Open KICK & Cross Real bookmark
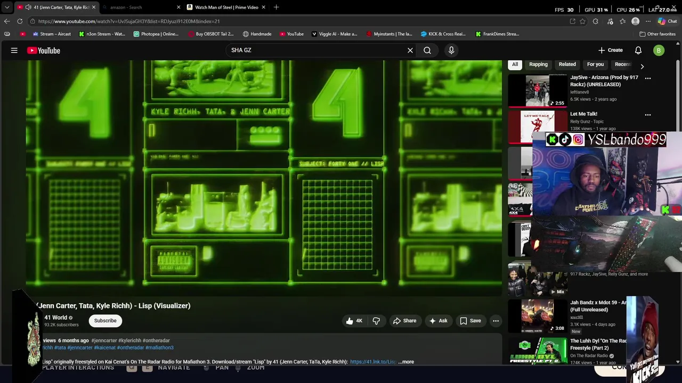This screenshot has width=682, height=383. (443, 34)
